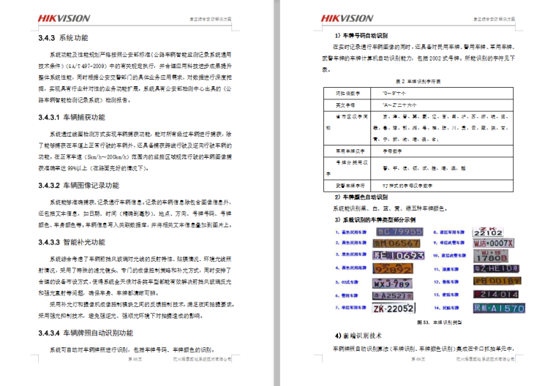
Task: Click the WXJ-789 license plate image
Action: point(393,282)
